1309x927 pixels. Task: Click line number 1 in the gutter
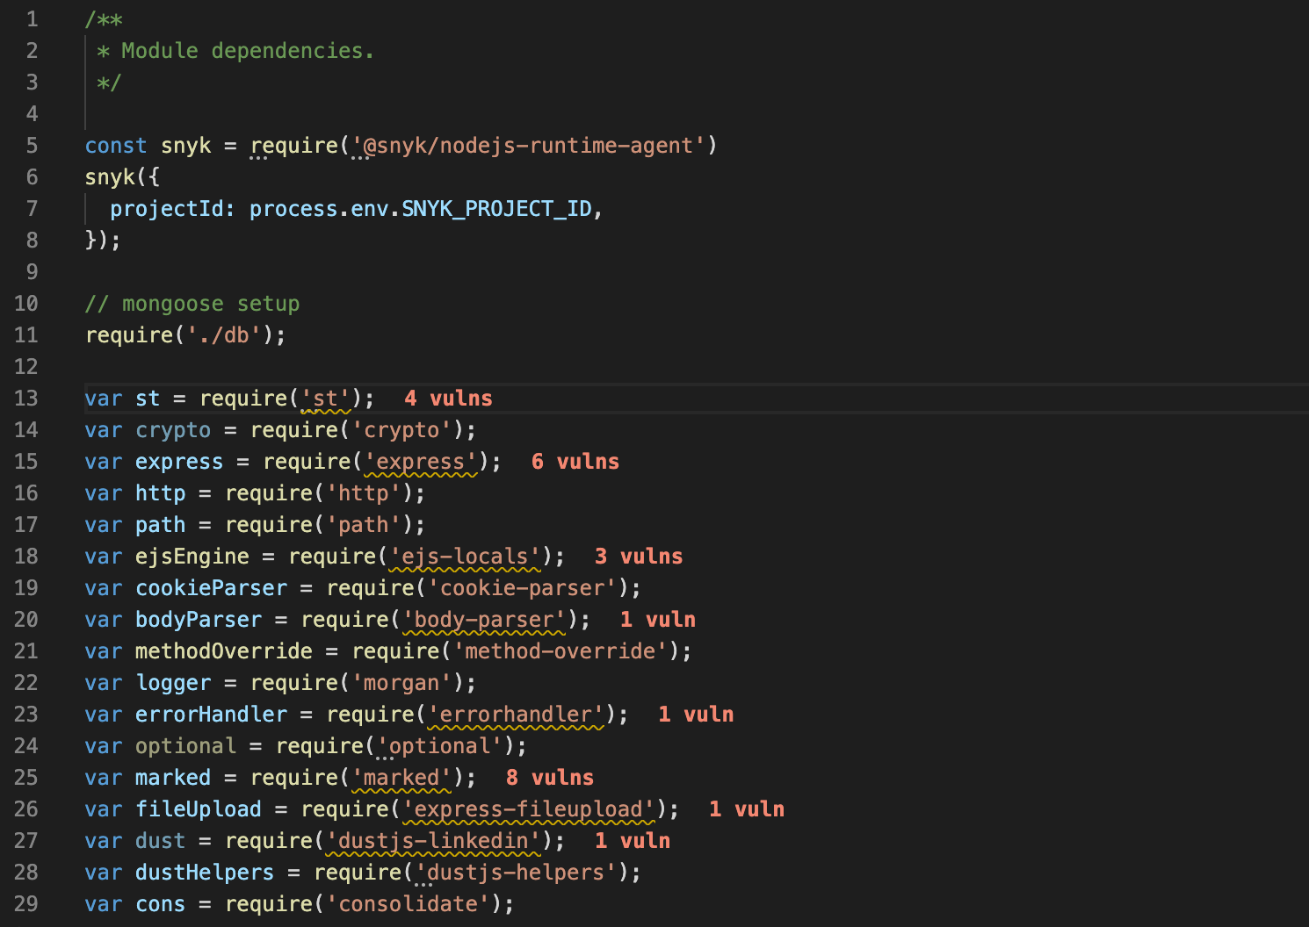pos(33,19)
